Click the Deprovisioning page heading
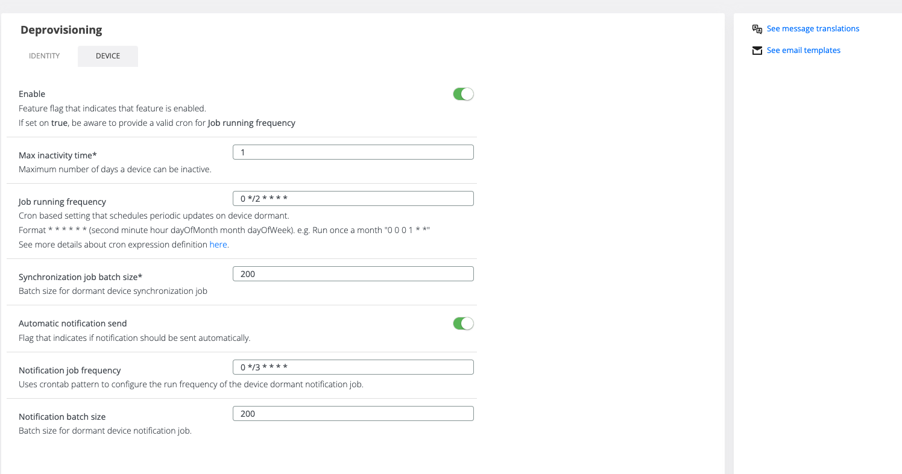The image size is (902, 474). pyautogui.click(x=61, y=30)
